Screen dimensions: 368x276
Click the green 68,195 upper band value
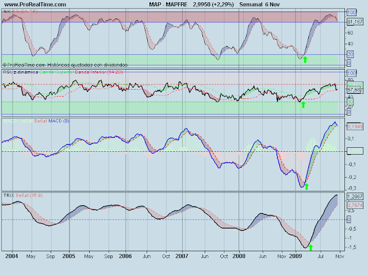pyautogui.click(x=355, y=85)
